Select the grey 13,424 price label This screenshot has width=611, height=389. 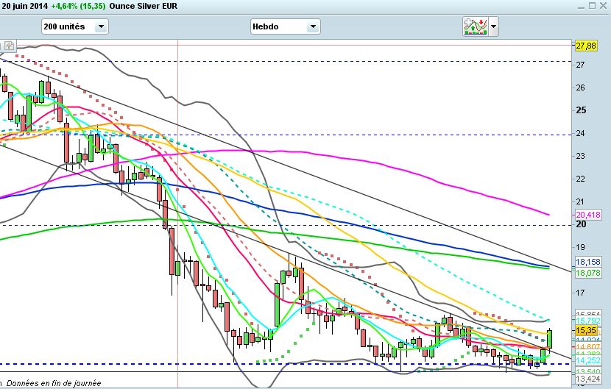(x=588, y=379)
